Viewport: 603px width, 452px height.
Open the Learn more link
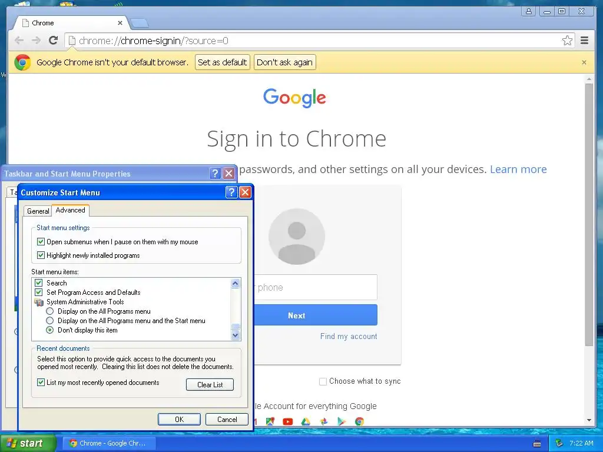pyautogui.click(x=518, y=169)
